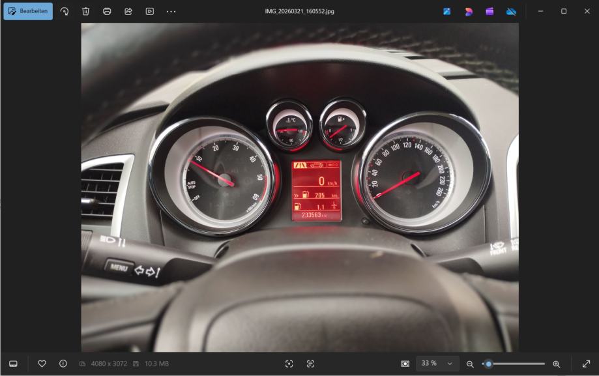
Task: Click the scan text icon
Action: [310, 364]
